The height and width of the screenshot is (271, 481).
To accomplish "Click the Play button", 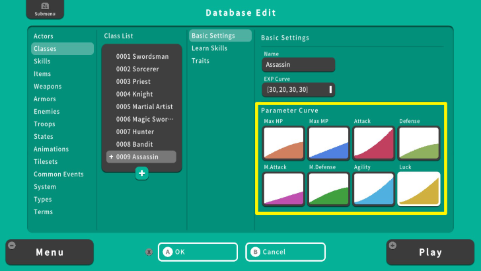I will 430,252.
